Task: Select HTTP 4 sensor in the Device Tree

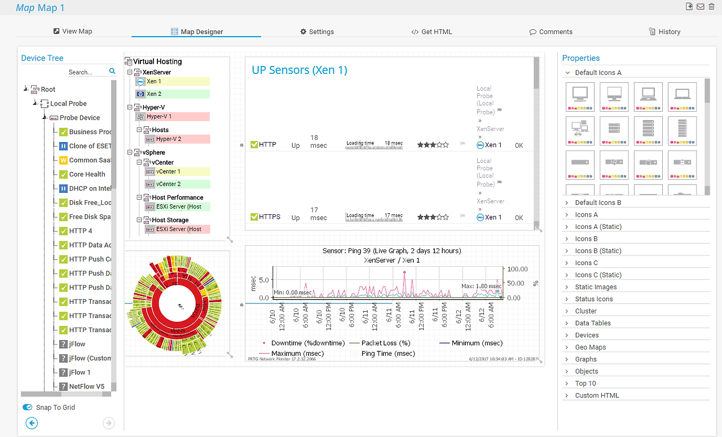Action: pyautogui.click(x=81, y=231)
